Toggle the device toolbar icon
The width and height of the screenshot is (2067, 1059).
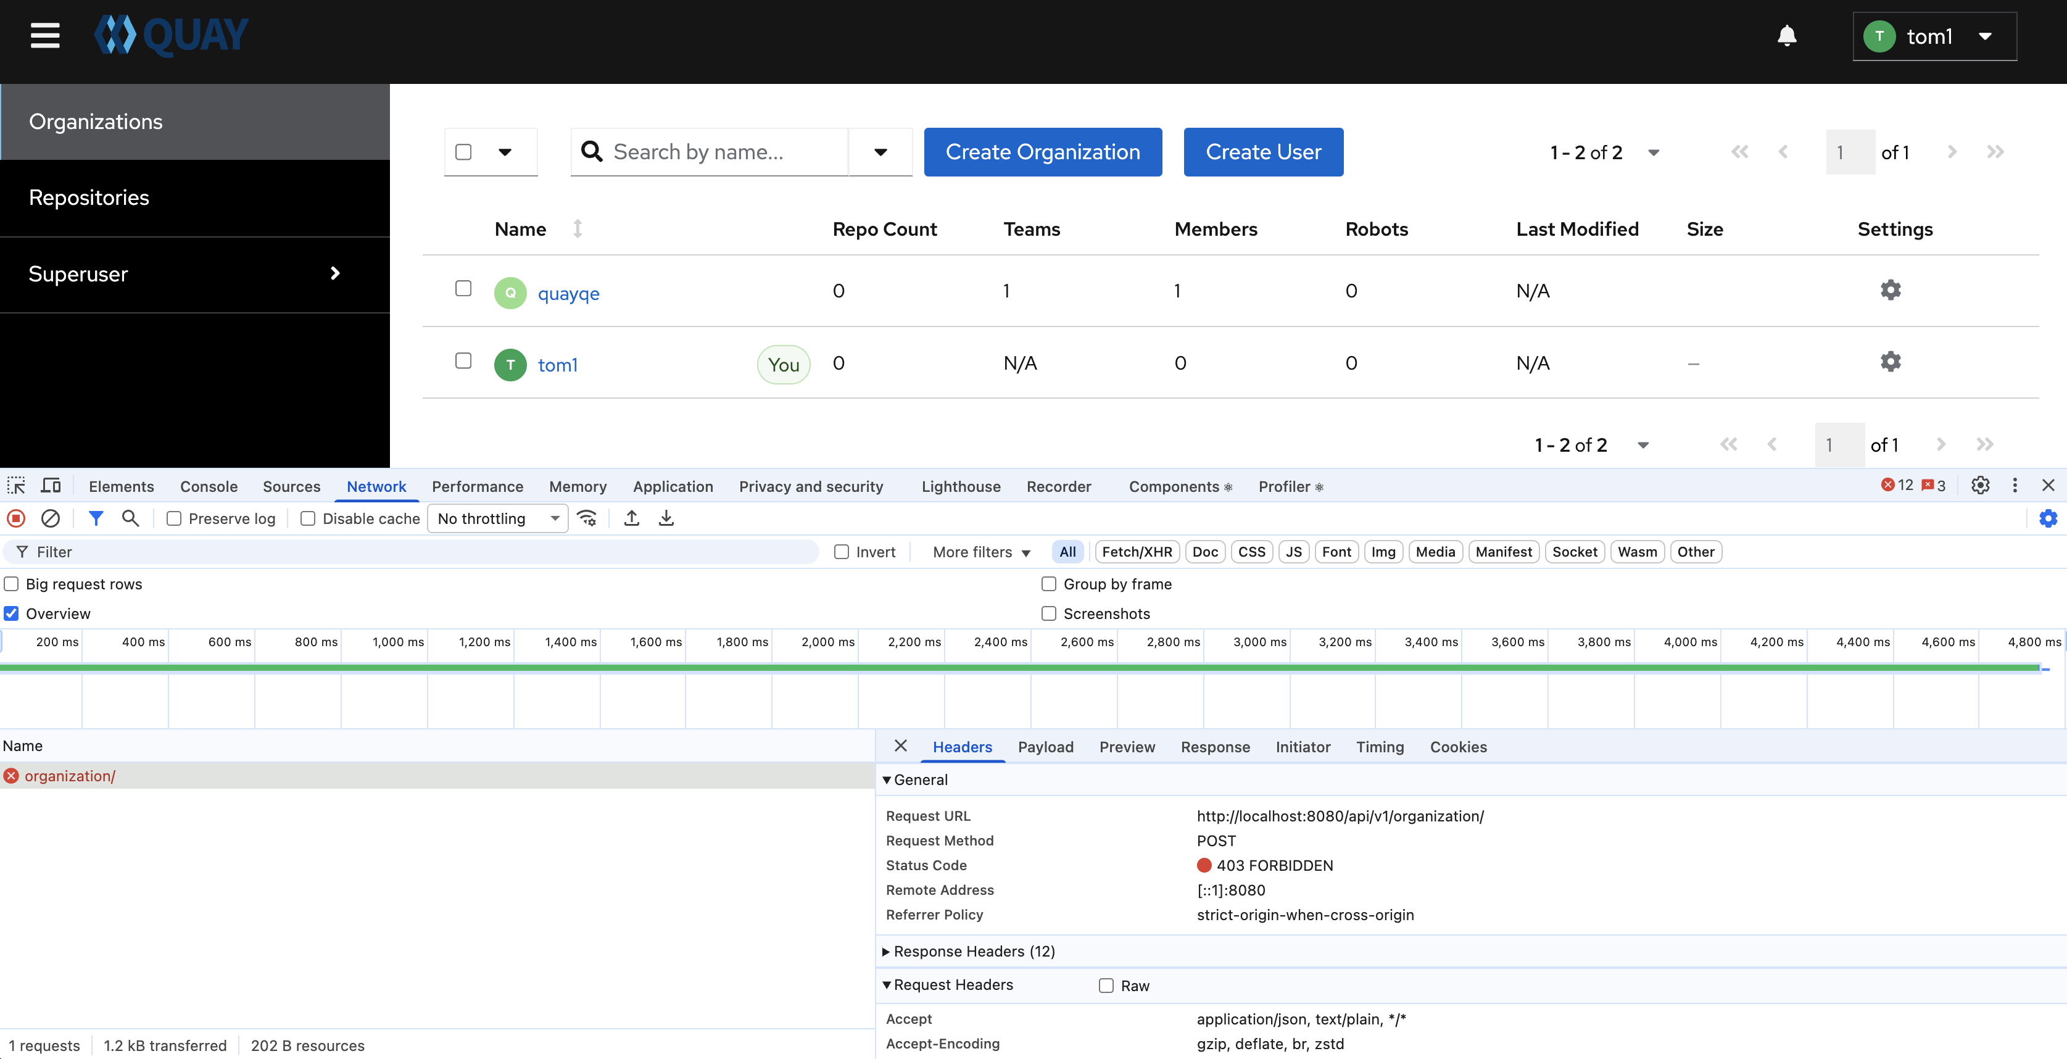click(51, 486)
